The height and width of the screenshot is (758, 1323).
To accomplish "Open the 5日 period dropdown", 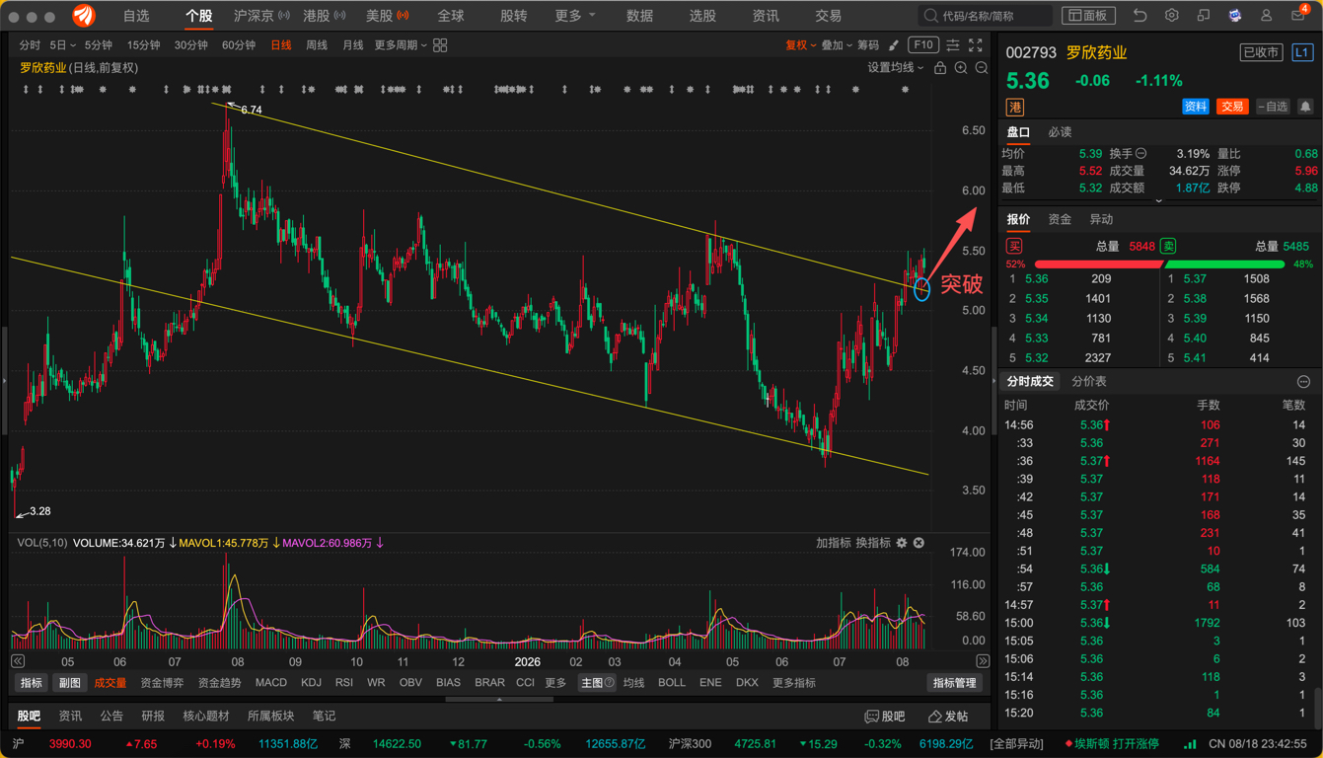I will (63, 45).
